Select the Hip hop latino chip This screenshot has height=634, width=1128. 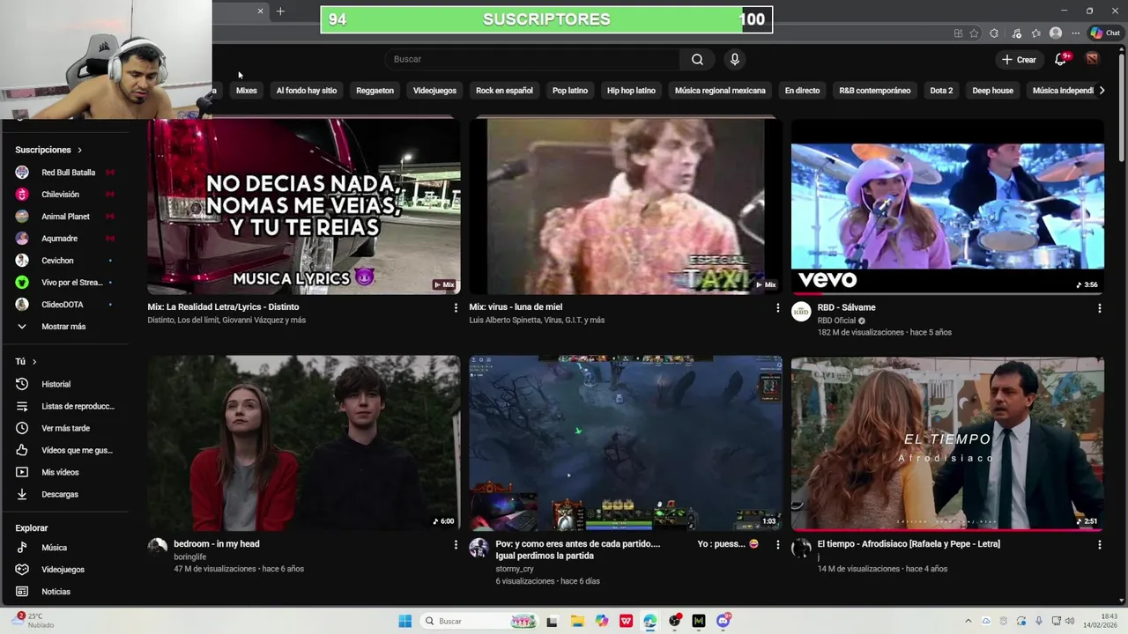(x=631, y=91)
